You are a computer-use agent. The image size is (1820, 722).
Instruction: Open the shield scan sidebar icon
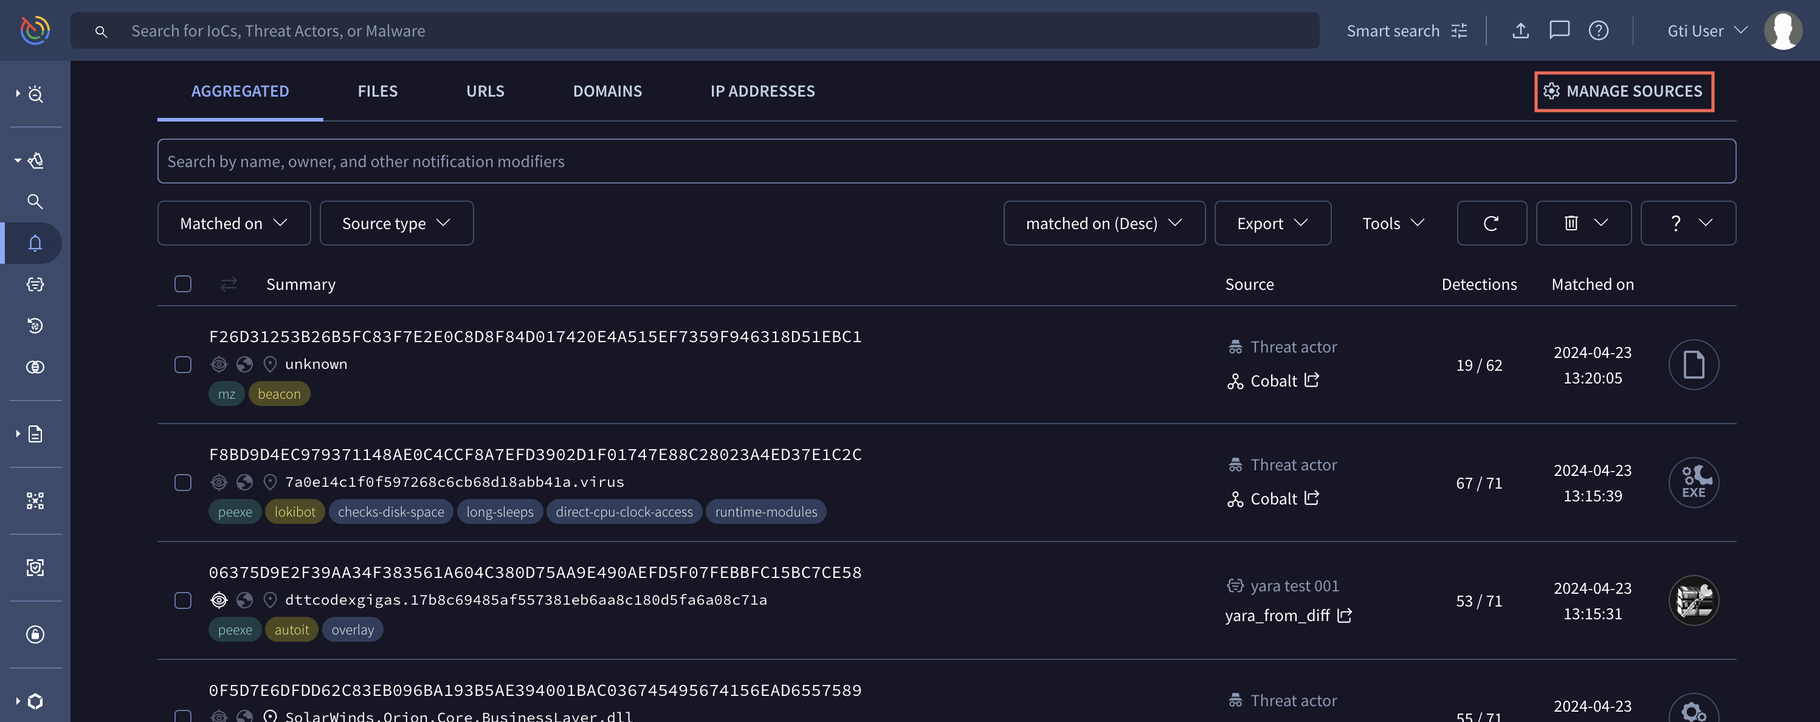35,567
